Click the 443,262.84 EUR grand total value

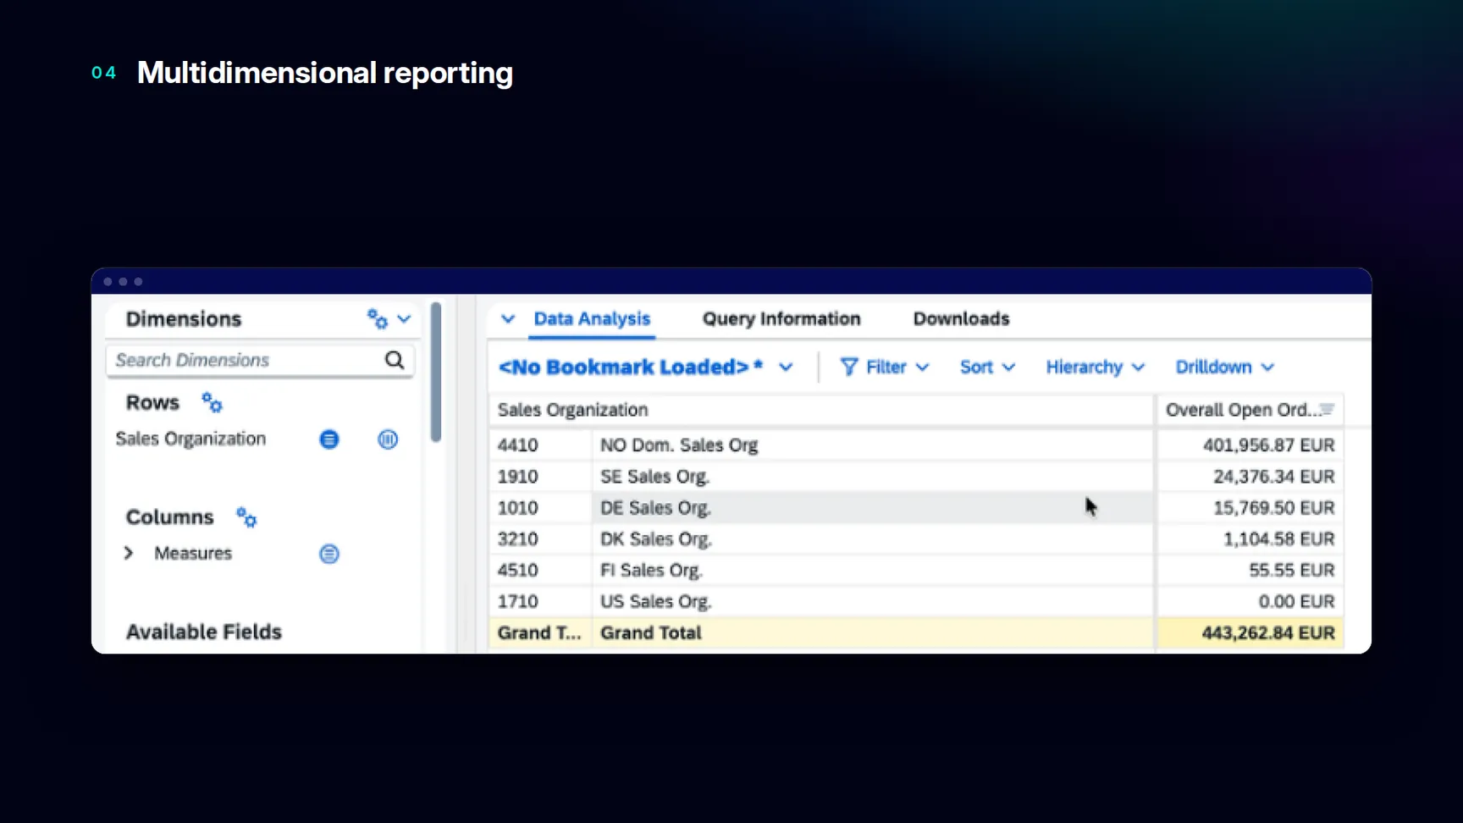tap(1250, 633)
